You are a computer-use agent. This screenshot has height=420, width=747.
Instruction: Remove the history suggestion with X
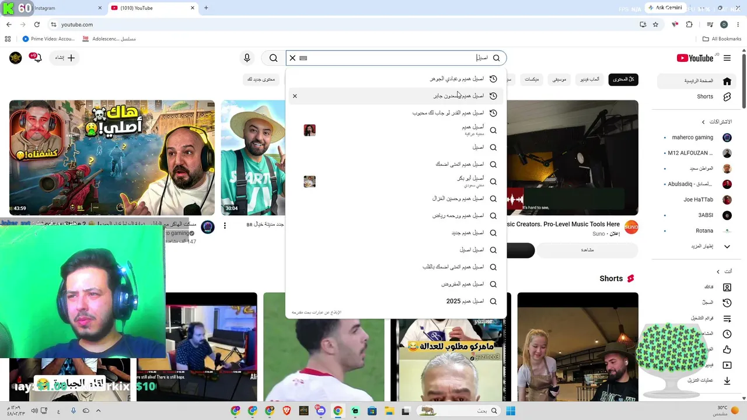295,96
